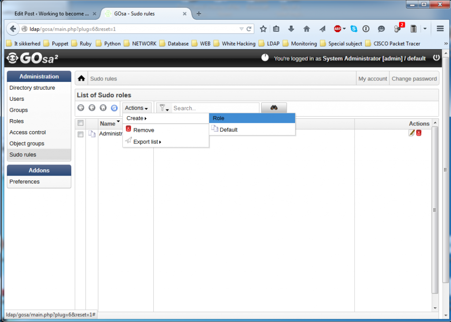
Task: Open dropdown arrow beside clipboard toolbar icon
Action: (425, 29)
